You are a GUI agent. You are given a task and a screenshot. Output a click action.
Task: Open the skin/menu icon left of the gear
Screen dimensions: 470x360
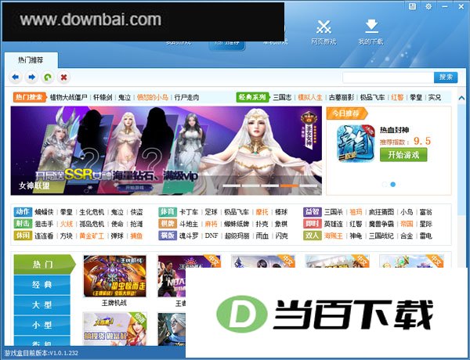[413, 6]
